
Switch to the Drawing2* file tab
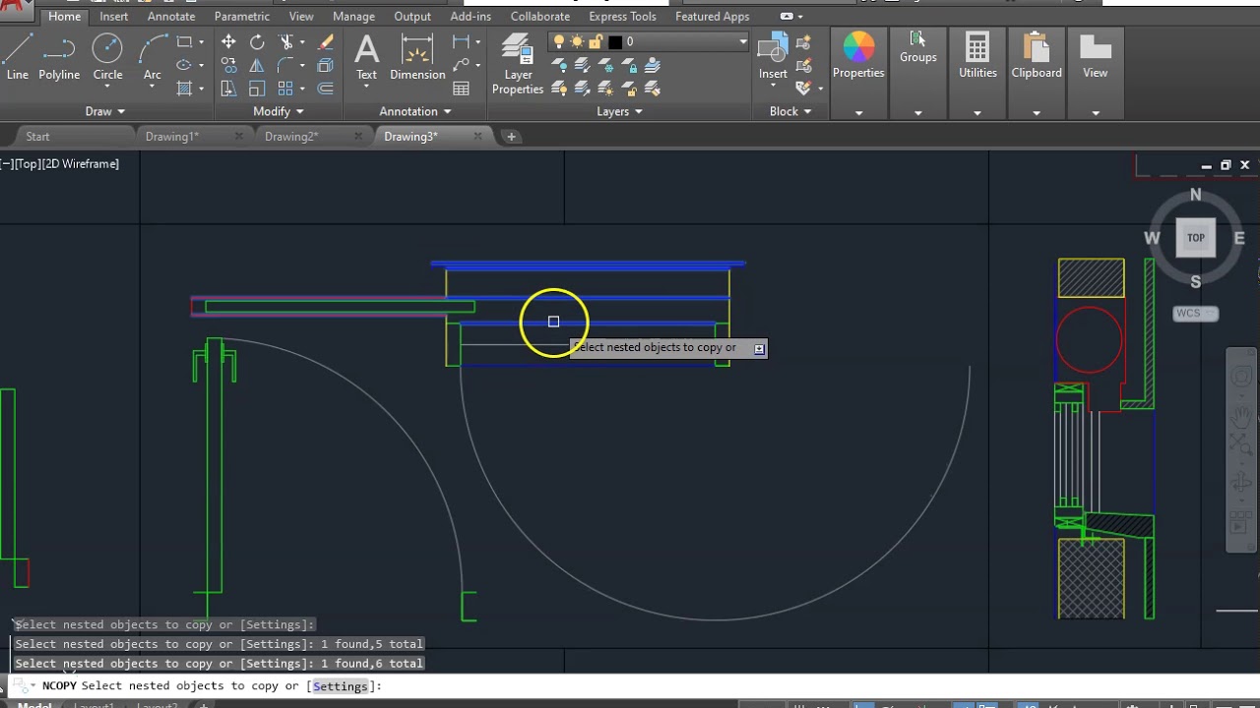pos(291,137)
